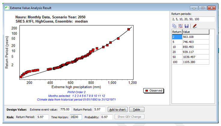
Task: Click the Probability field showing 0.97
Action: [x=107, y=117]
